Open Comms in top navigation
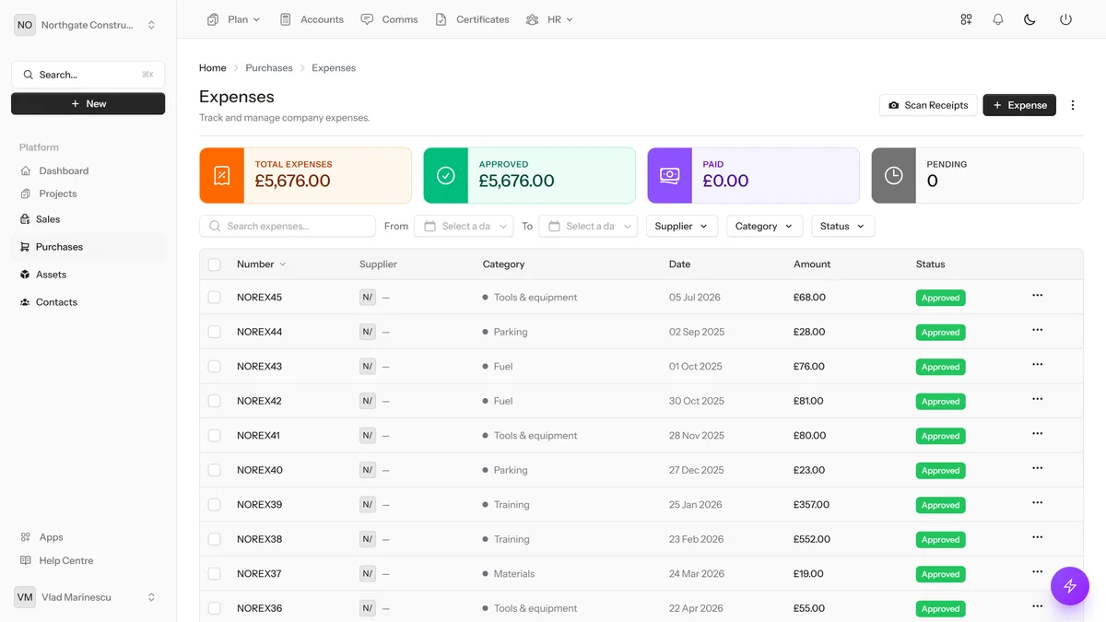This screenshot has height=622, width=1106. pyautogui.click(x=390, y=19)
